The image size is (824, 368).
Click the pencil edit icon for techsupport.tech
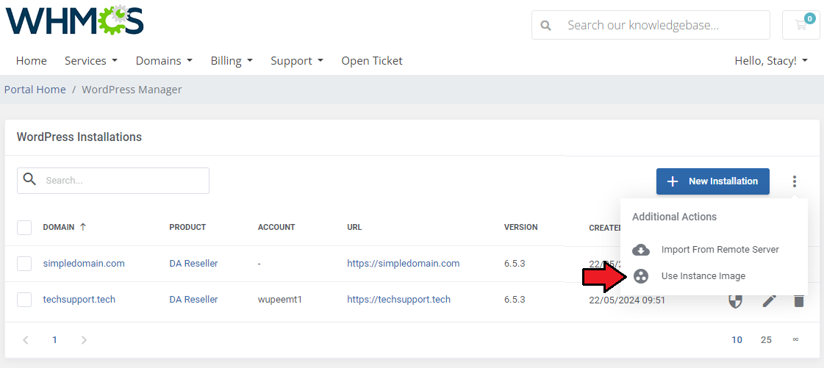point(770,301)
